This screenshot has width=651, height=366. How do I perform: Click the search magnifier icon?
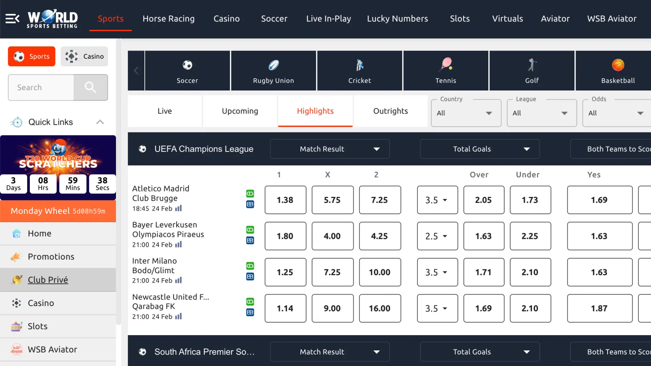91,87
